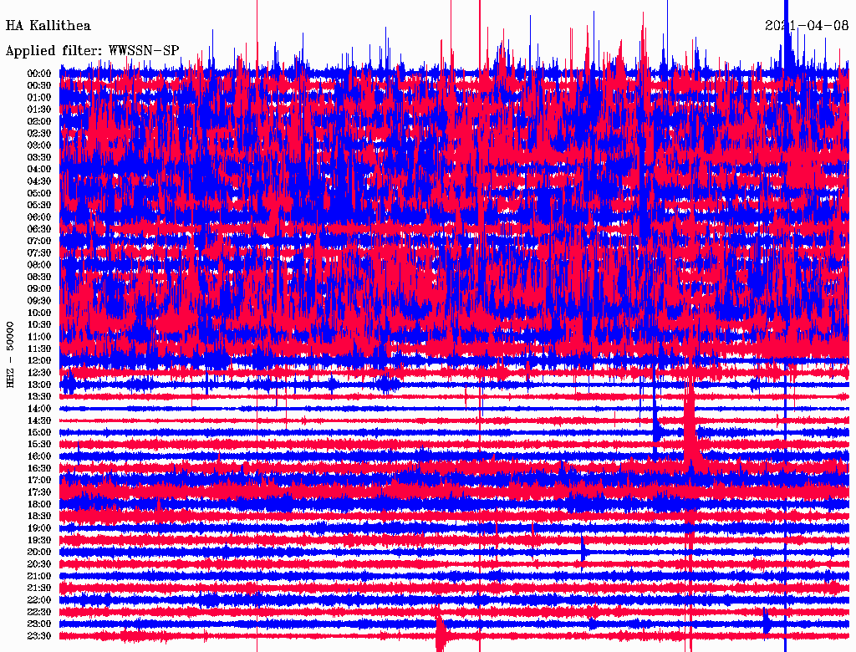The height and width of the screenshot is (652, 856).
Task: Select the 14:30 time label
Action: point(39,420)
